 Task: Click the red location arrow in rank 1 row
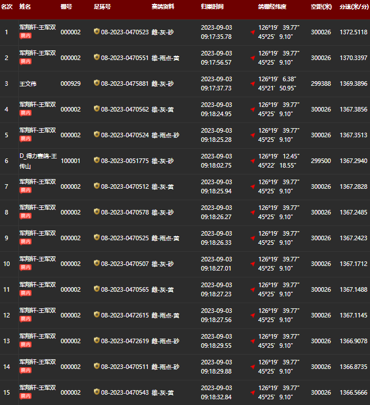pyautogui.click(x=253, y=33)
